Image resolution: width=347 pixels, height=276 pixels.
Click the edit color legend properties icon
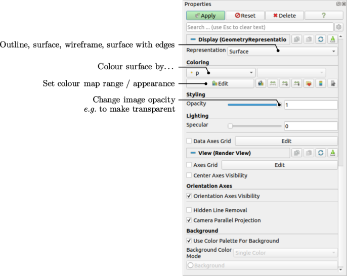pyautogui.click(x=332, y=83)
